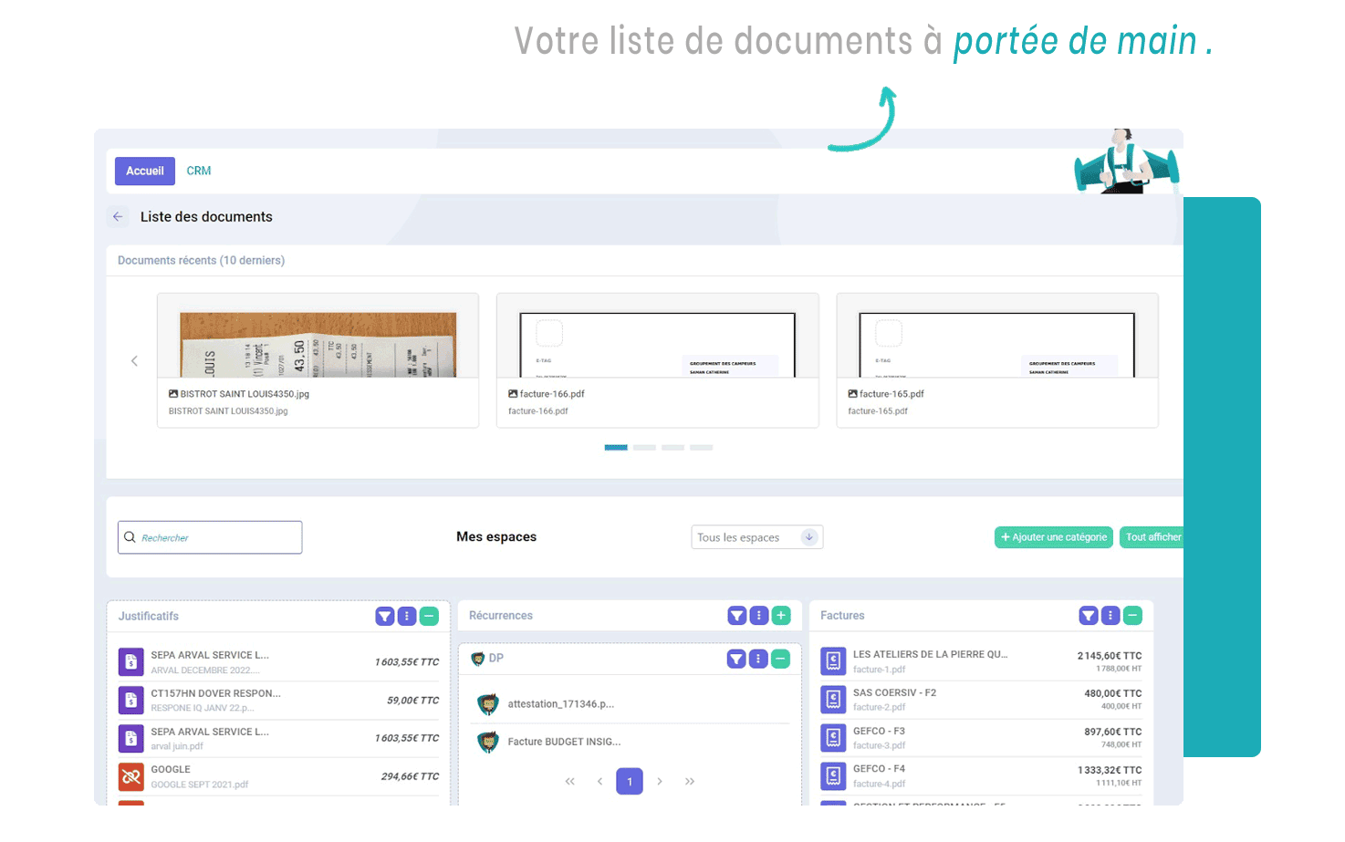This screenshot has height=842, width=1345.
Task: Go to next page in DP pagination
Action: click(660, 782)
